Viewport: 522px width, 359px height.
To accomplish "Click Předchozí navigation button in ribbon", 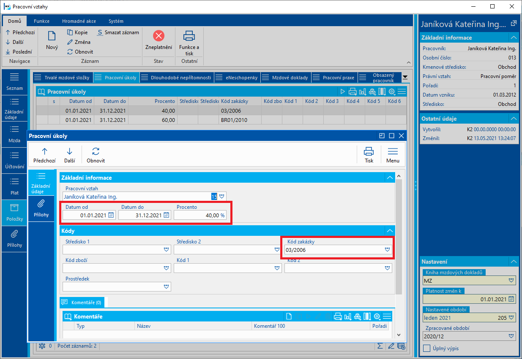I will pyautogui.click(x=20, y=32).
